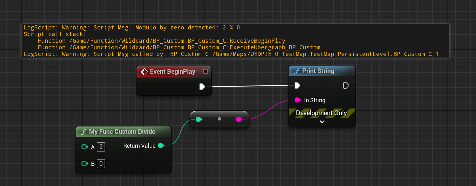Click the magenta output pin on conversion node
The image size is (476, 186).
239,119
